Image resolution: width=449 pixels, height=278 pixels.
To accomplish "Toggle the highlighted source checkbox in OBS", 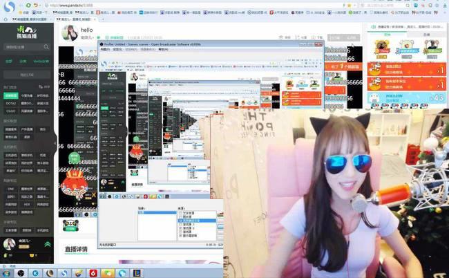I will (180, 220).
